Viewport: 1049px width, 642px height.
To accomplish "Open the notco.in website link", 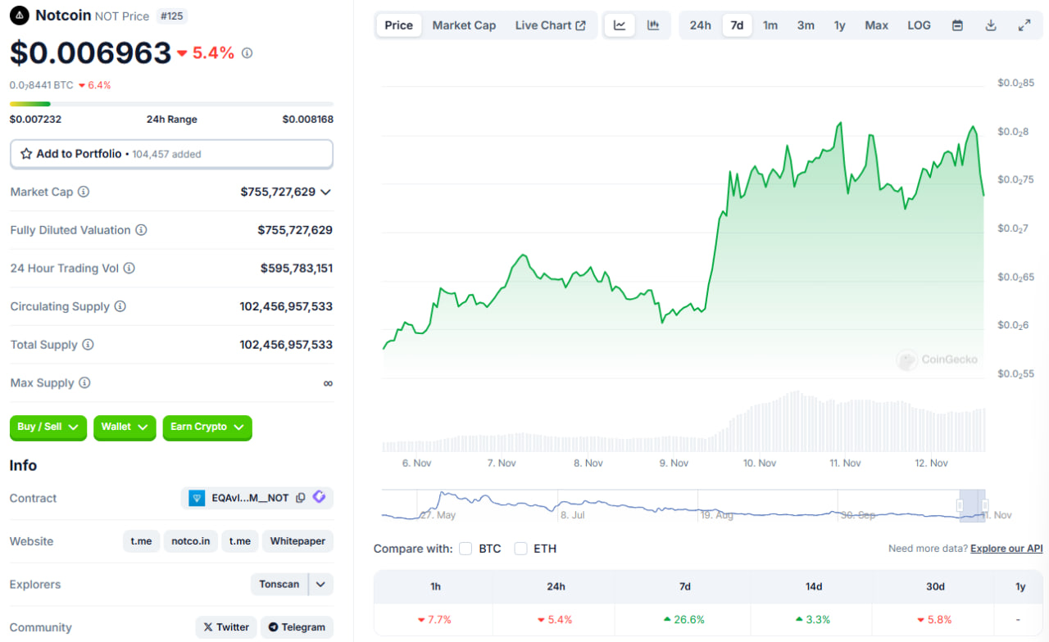I will tap(191, 541).
